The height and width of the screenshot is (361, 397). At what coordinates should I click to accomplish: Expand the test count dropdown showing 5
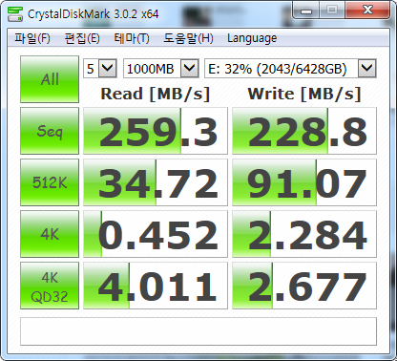(107, 68)
